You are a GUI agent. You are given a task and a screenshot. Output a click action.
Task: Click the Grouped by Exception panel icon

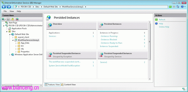50,55
